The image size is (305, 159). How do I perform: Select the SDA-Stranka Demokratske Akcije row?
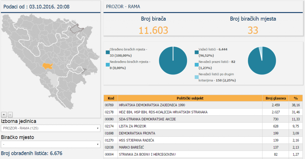click(x=190, y=119)
